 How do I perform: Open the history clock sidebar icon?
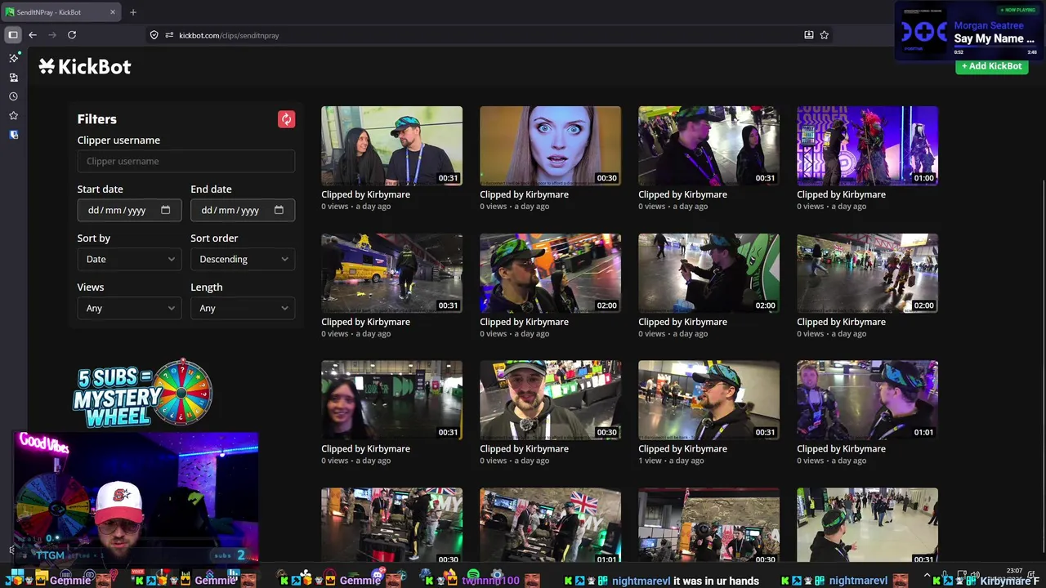[13, 96]
